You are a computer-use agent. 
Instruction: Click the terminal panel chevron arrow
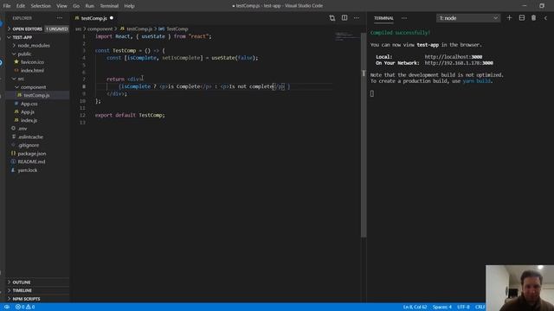click(x=545, y=18)
